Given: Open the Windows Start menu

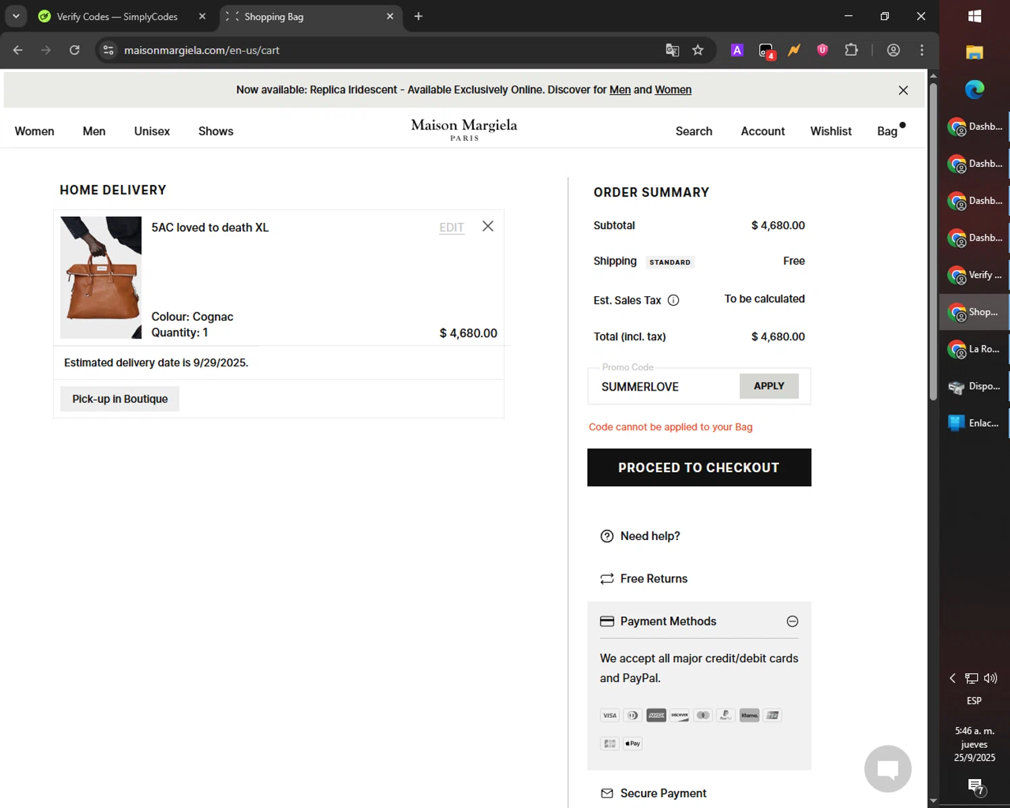Looking at the screenshot, I should click(x=974, y=16).
